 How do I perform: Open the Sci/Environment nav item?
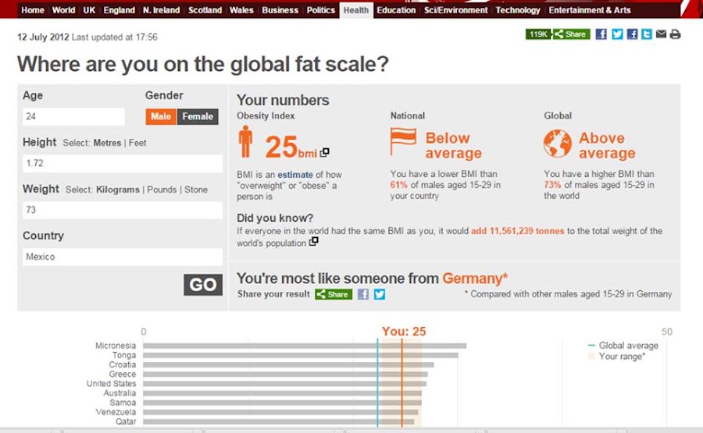tap(456, 10)
